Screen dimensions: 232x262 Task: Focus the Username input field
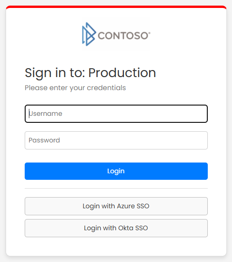[116, 113]
